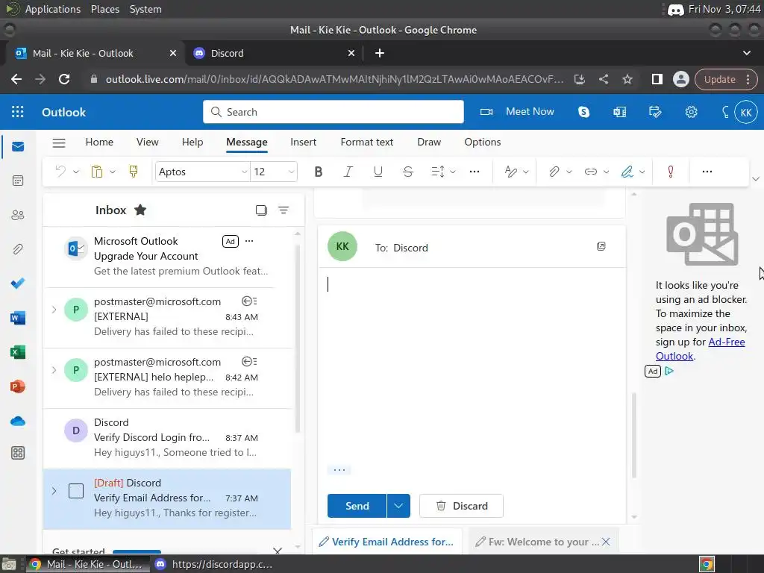Switch to the Discord browser tab
The width and height of the screenshot is (764, 573).
[274, 53]
